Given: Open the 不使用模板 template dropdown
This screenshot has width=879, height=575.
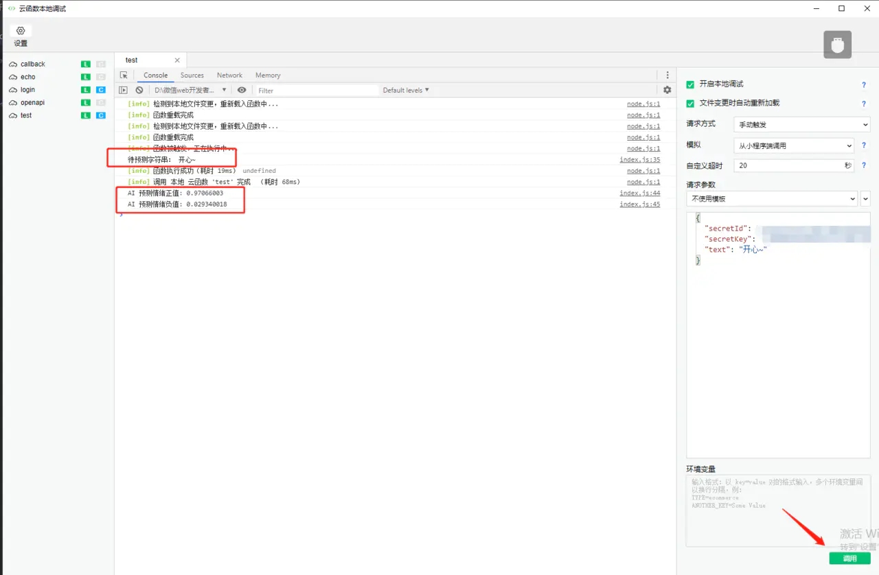Looking at the screenshot, I should (772, 198).
